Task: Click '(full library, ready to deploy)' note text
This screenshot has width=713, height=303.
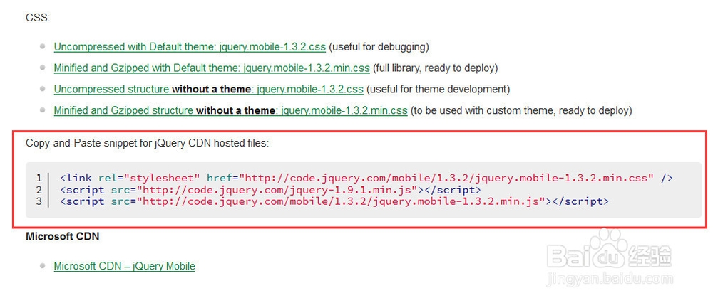Action: (x=435, y=68)
